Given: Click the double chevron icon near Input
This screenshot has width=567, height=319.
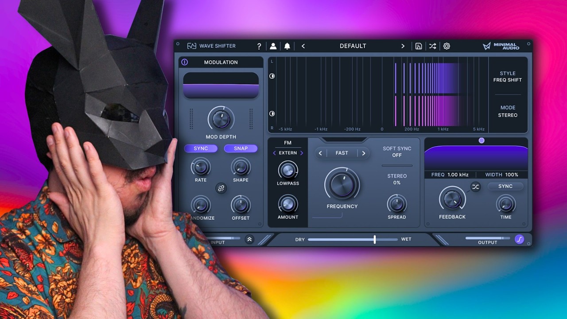Looking at the screenshot, I should point(249,239).
